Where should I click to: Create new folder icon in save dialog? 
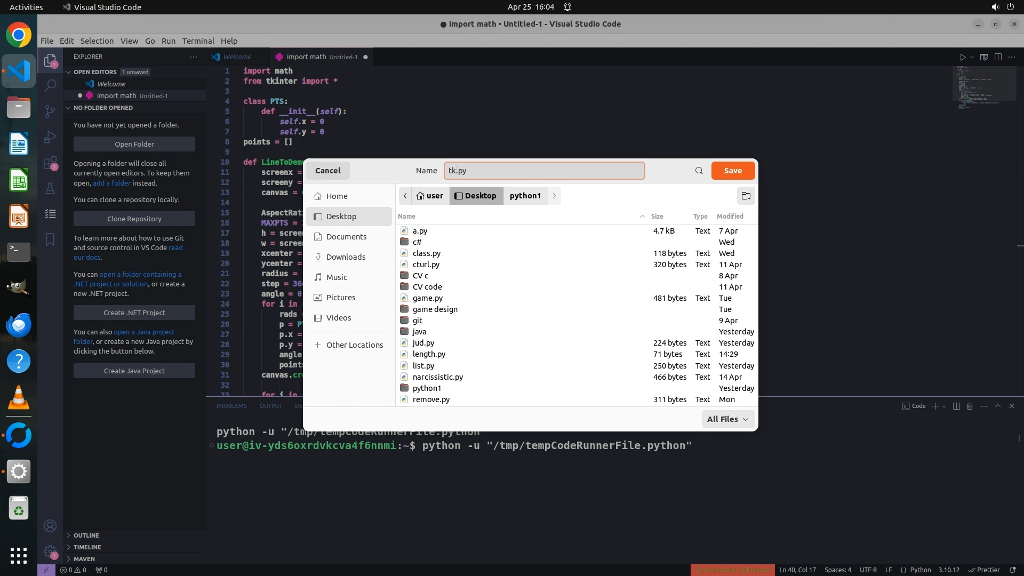tap(746, 196)
